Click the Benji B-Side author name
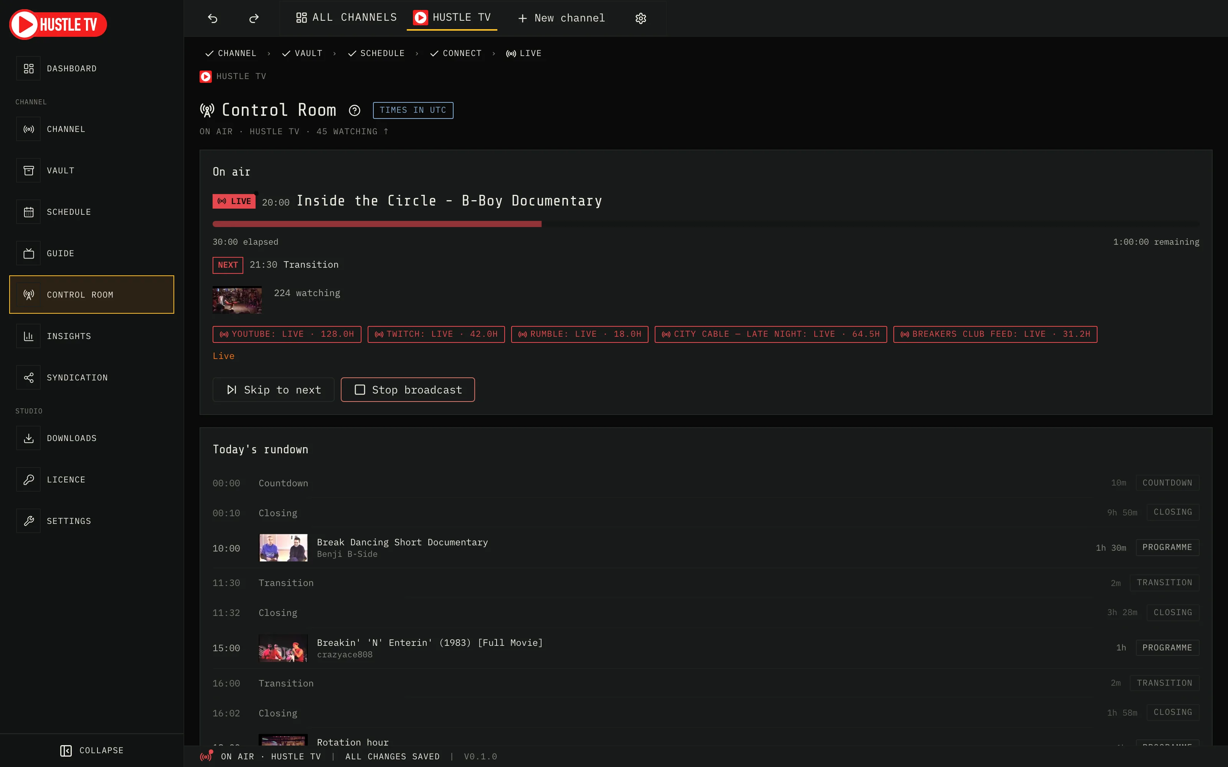1228x767 pixels. pos(347,554)
